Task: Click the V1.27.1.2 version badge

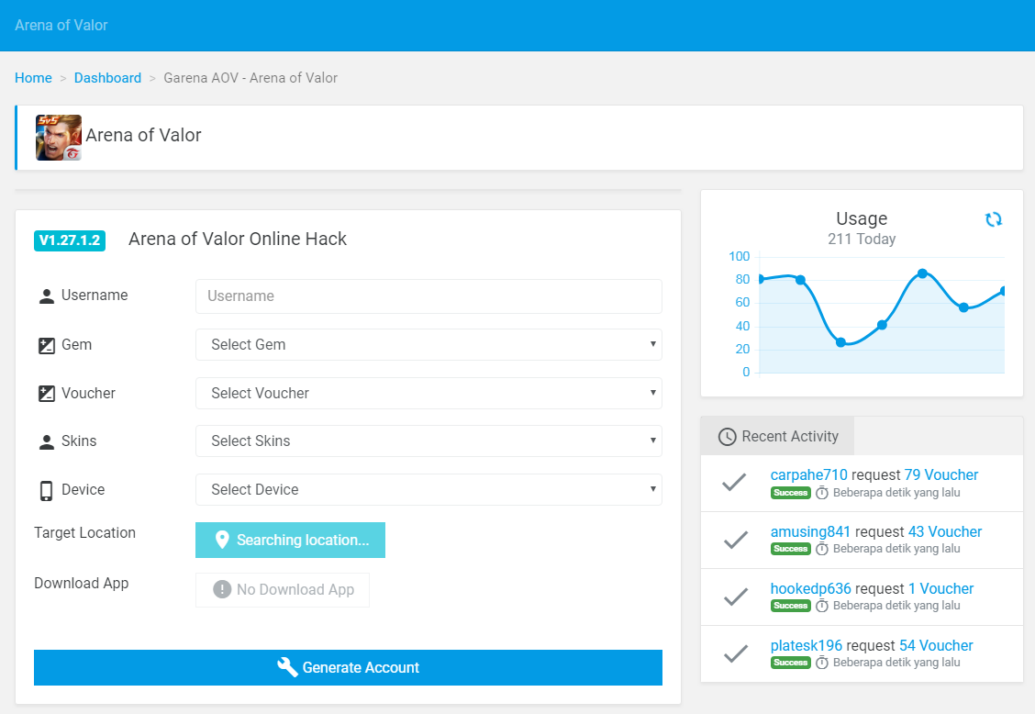Action: pos(70,240)
